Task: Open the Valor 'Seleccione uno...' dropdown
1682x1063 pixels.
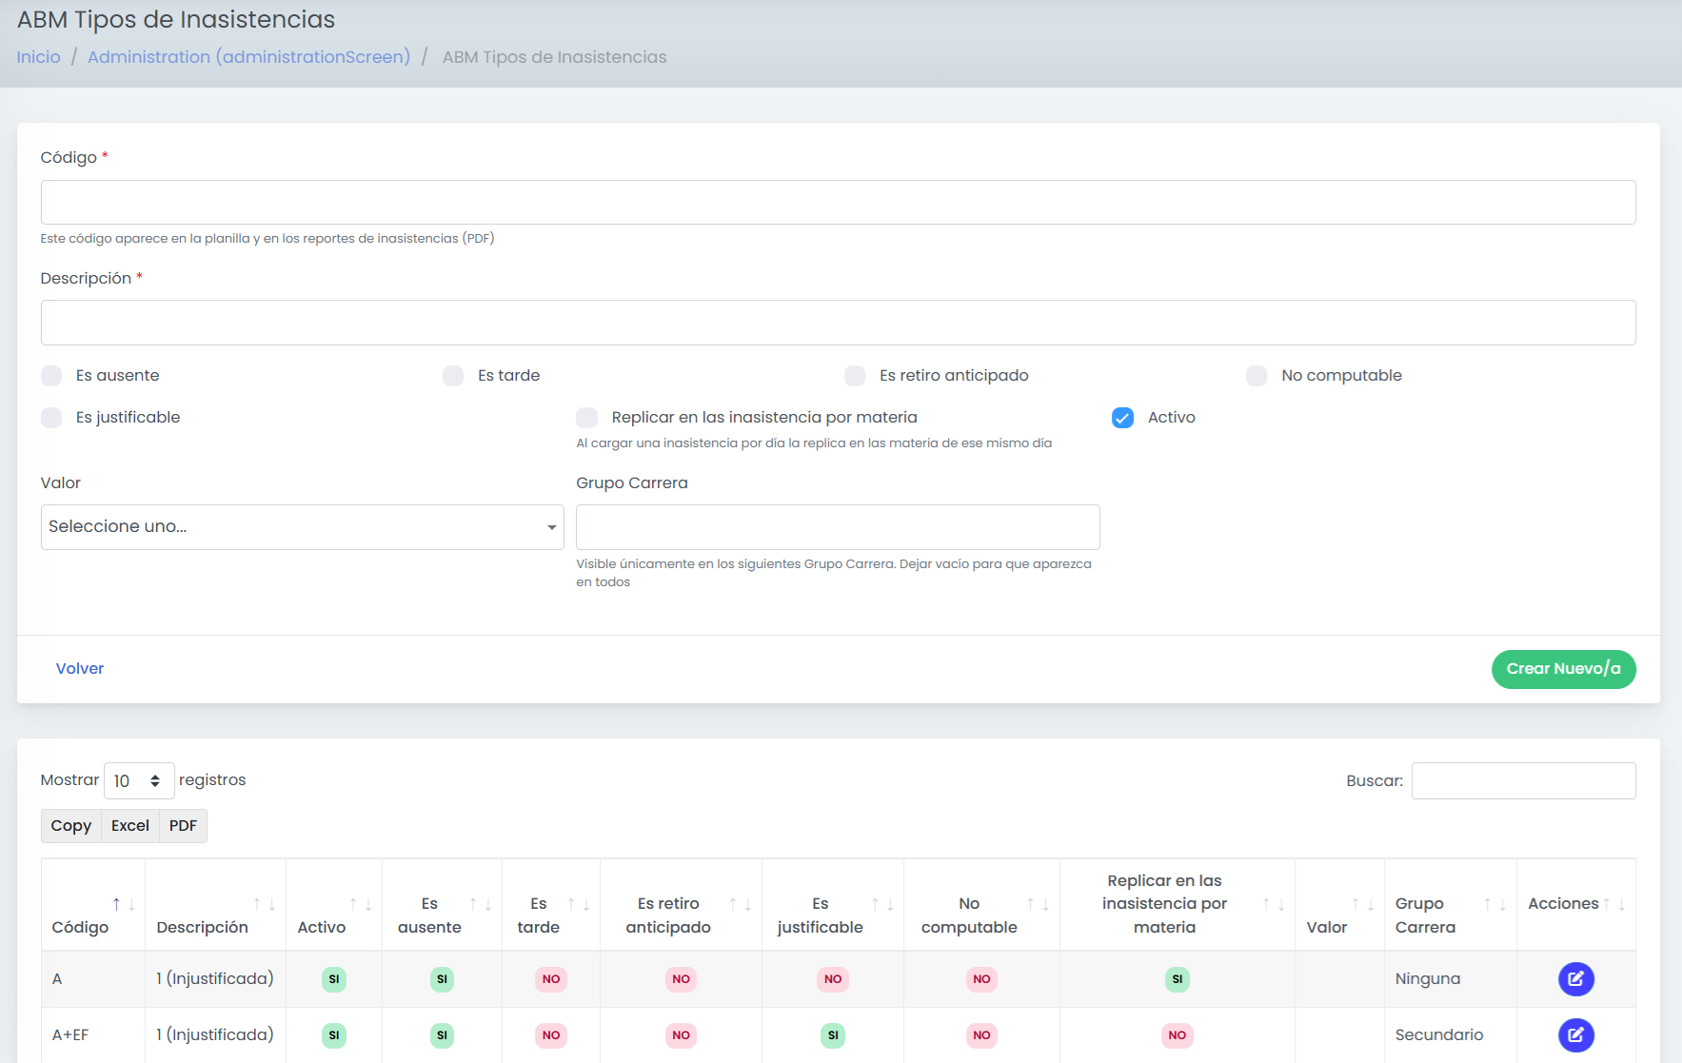Action: coord(303,527)
